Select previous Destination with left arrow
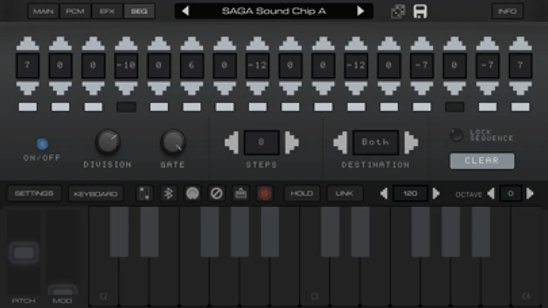 click(340, 142)
